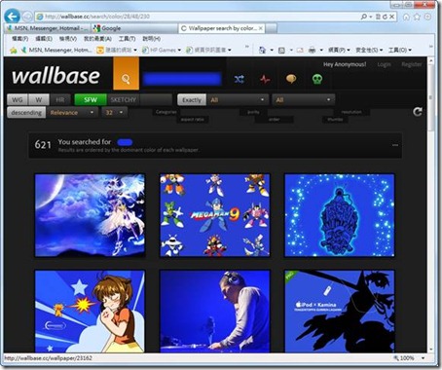Toggle the HR board filter
This screenshot has width=442, height=370.
tap(60, 99)
